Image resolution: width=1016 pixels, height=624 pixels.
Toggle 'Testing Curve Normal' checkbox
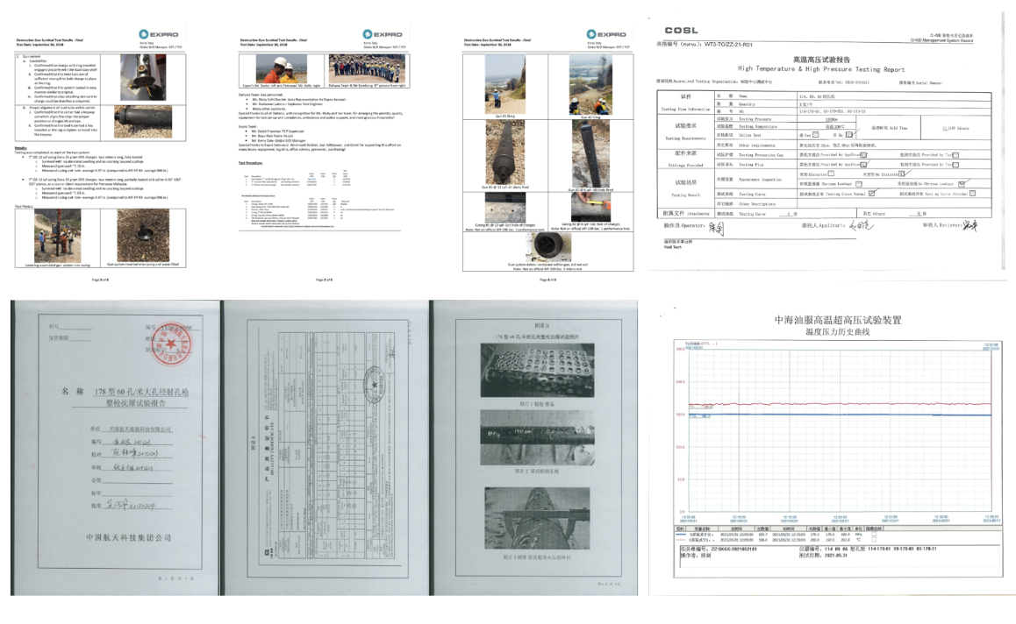click(871, 193)
